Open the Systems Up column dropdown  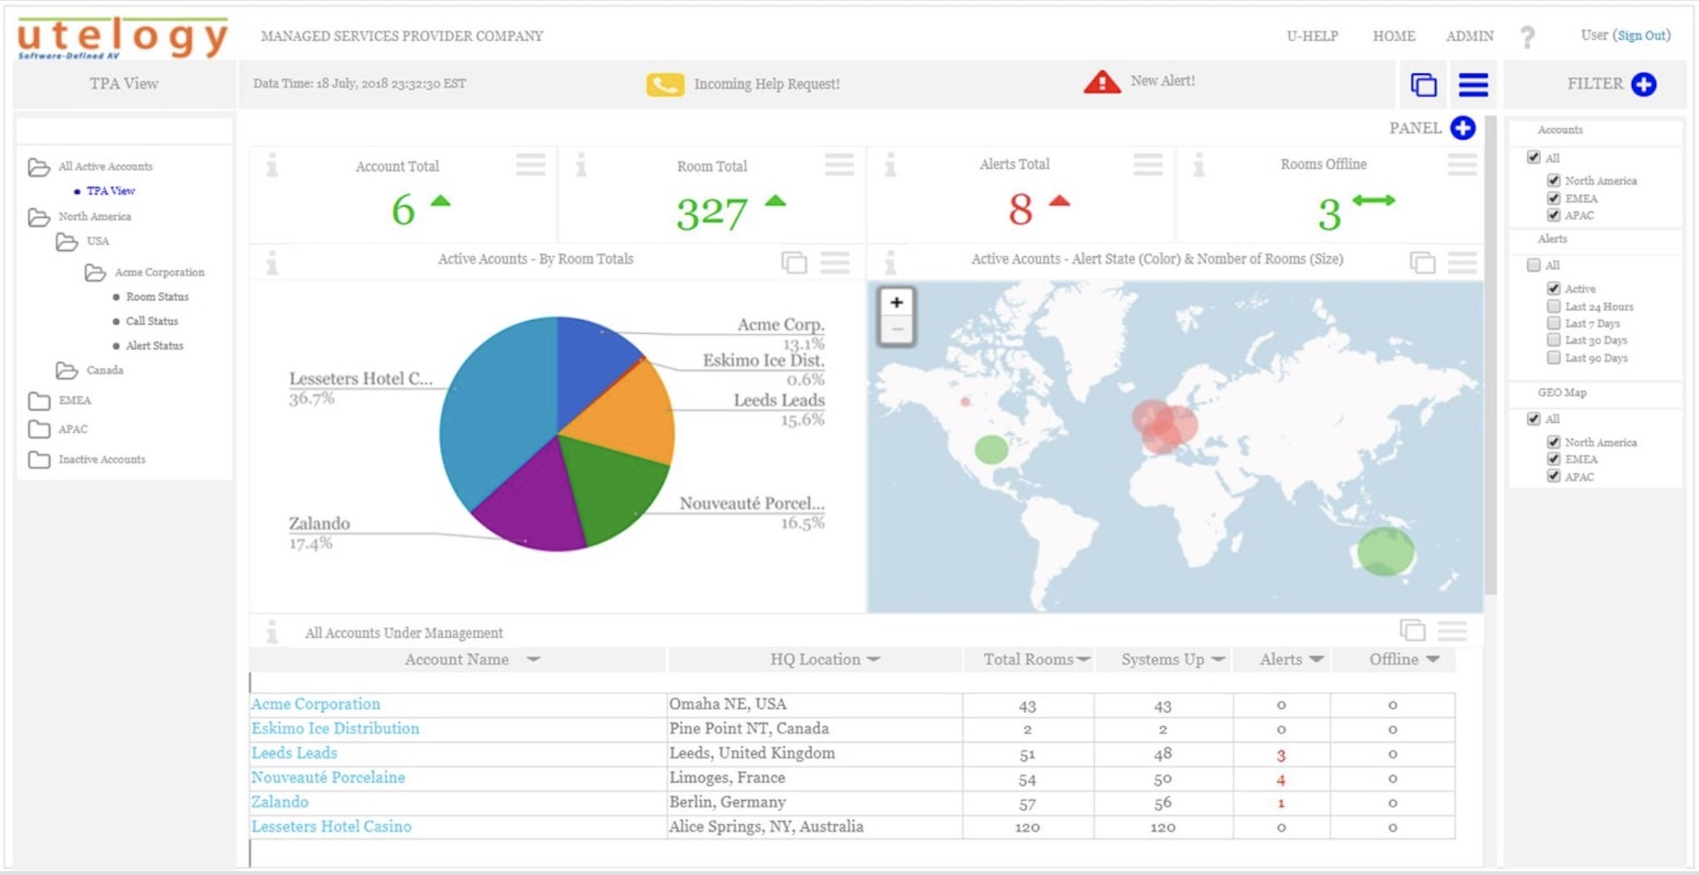tap(1218, 659)
